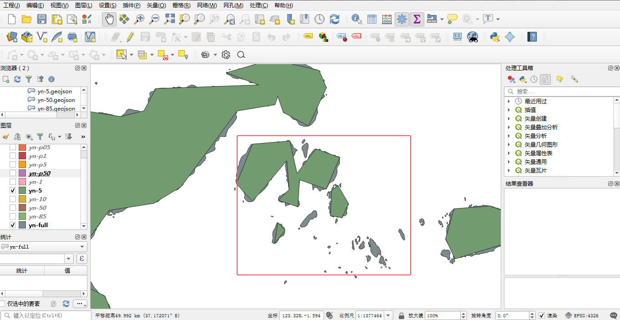Open the 处理 menu
Viewport: 620px width, 320px height.
pos(259,5)
